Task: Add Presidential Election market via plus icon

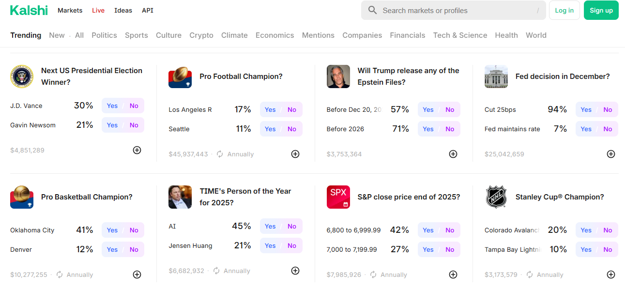Action: pos(137,150)
